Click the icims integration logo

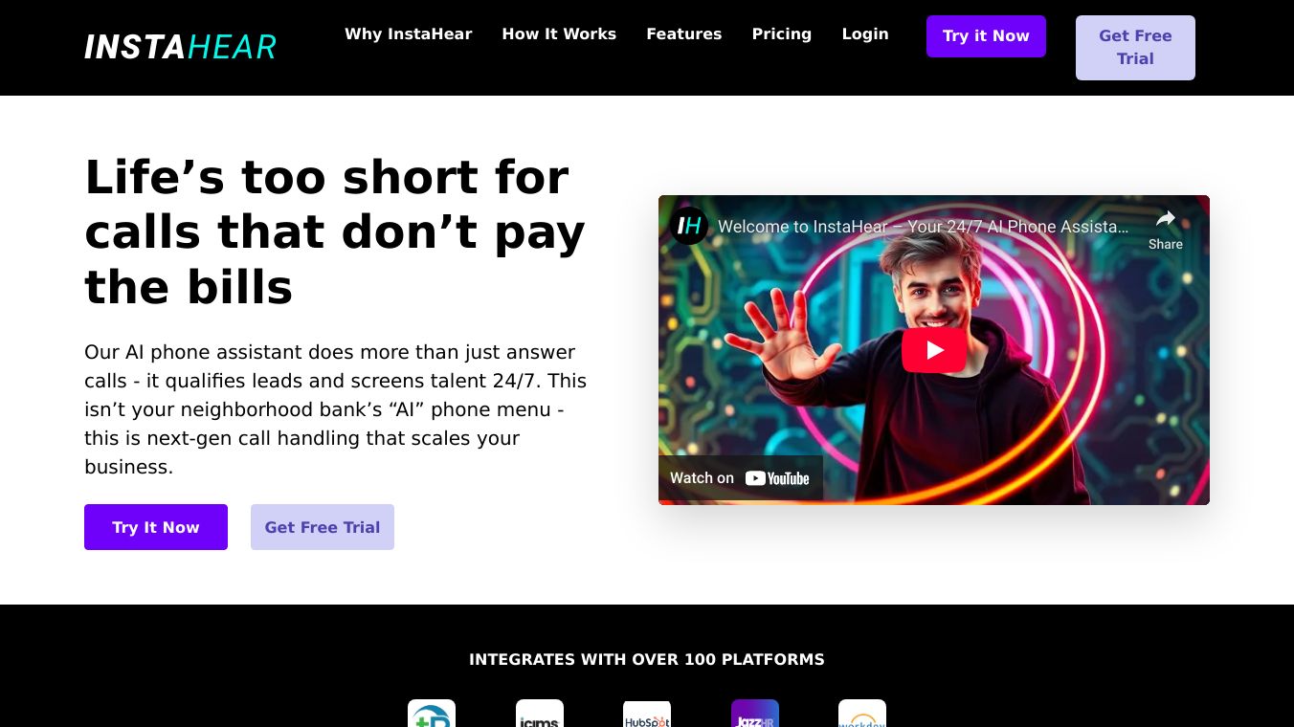tap(540, 714)
